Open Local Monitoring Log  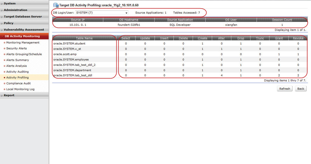click(x=20, y=89)
